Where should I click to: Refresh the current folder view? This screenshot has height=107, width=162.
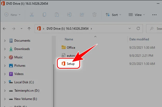pos(138,28)
